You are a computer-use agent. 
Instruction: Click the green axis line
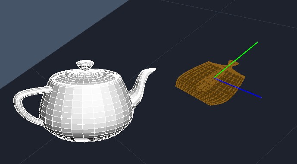tap(236, 60)
